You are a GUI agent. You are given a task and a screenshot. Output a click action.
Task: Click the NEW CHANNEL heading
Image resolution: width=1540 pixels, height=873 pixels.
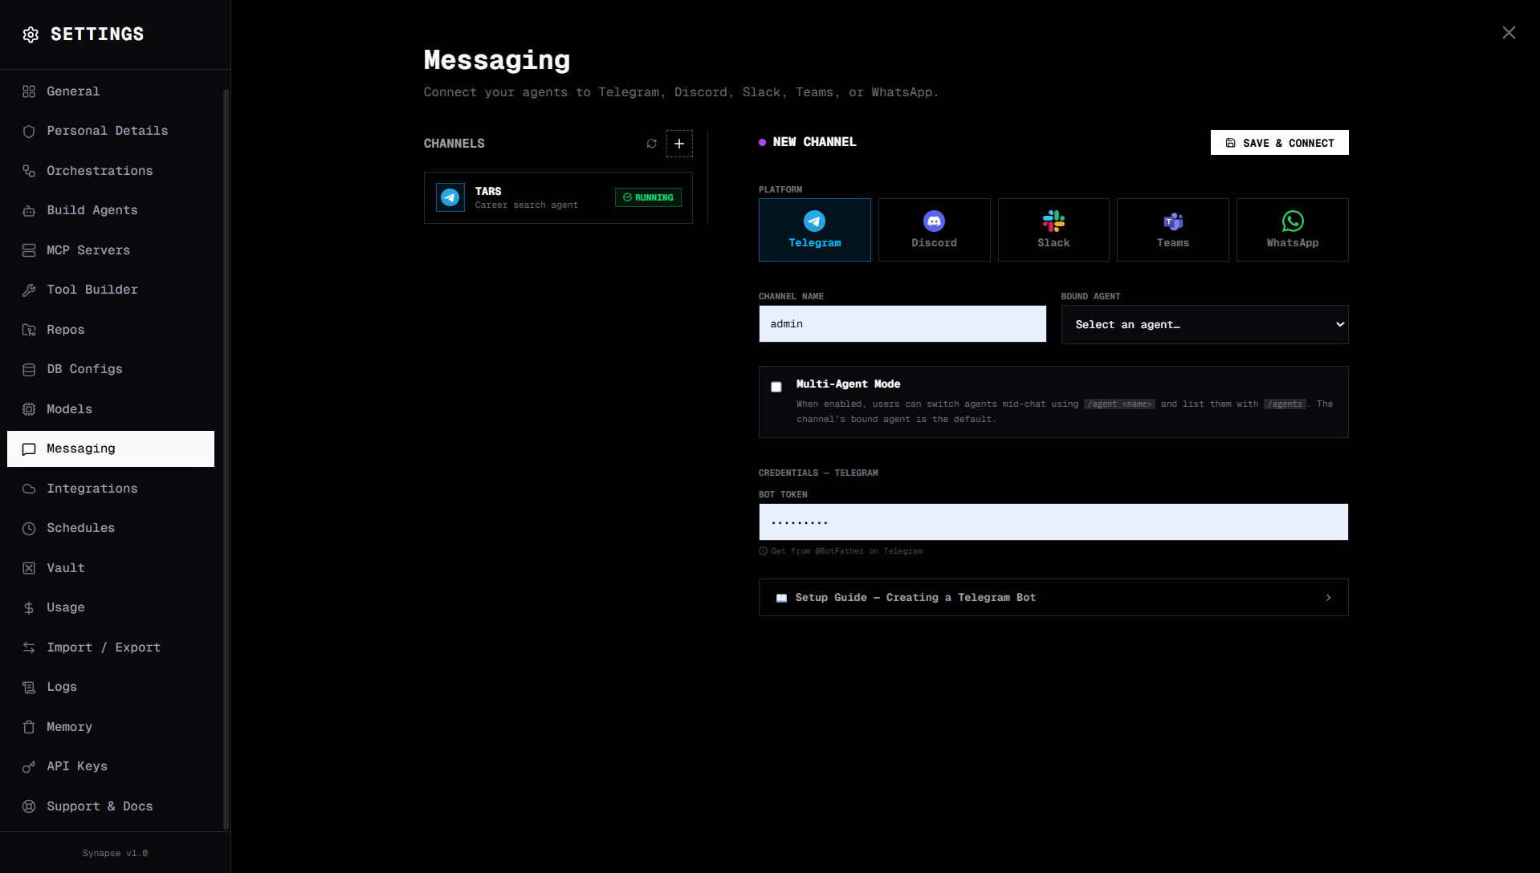point(815,142)
